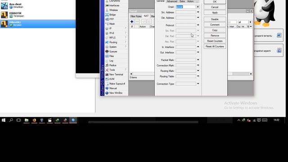Viewport: 288px width, 162px height.
Task: Click the Remove button
Action: tap(215, 36)
